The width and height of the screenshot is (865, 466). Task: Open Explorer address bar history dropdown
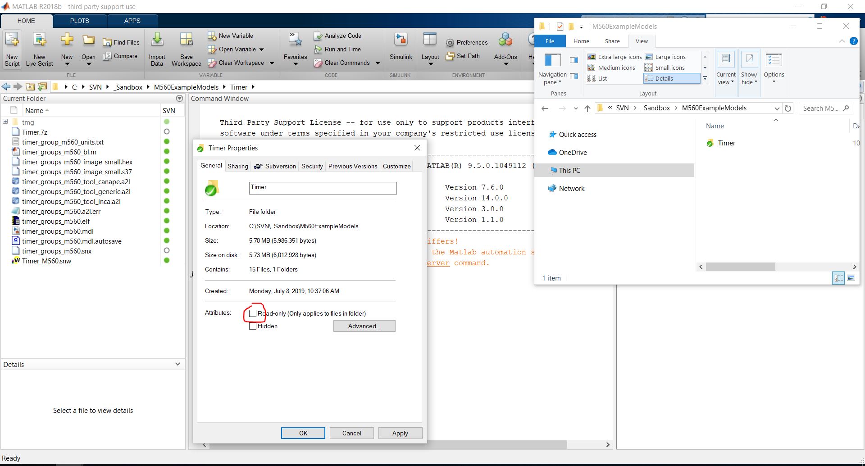[777, 109]
